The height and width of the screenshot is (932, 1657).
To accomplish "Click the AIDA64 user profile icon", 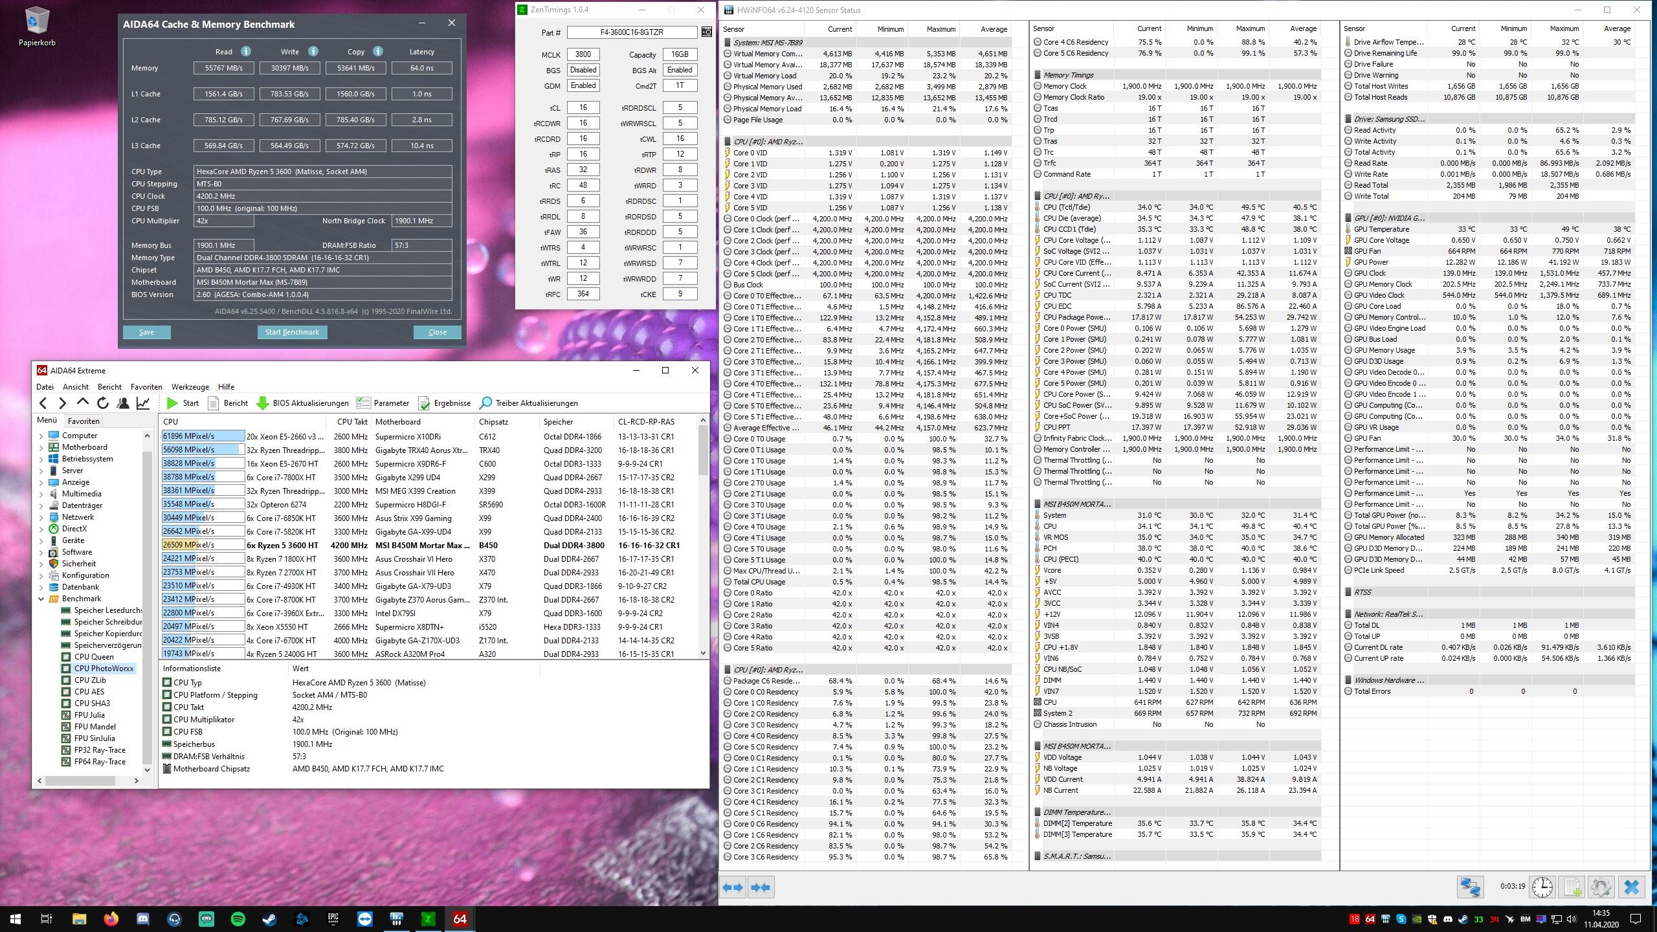I will click(x=122, y=403).
